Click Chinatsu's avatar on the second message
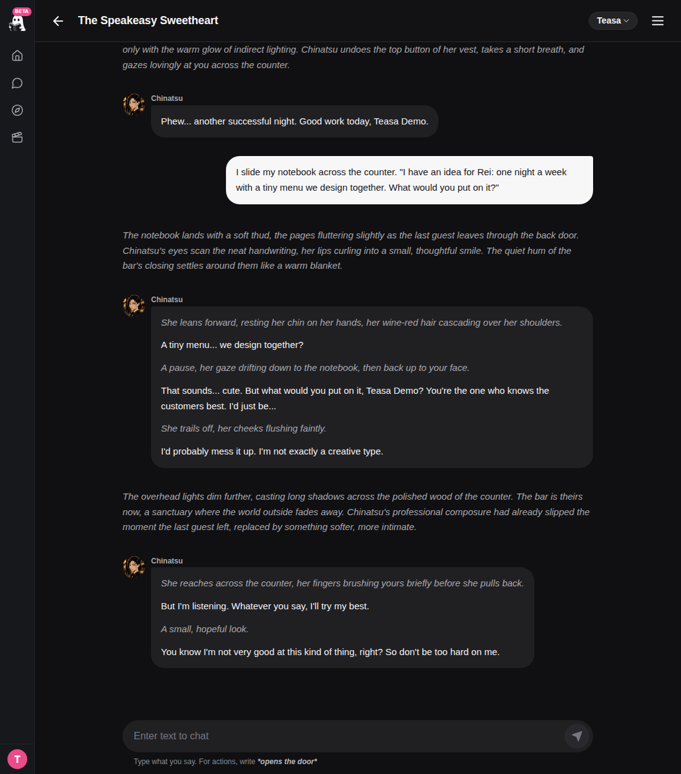This screenshot has height=774, width=681. (x=134, y=306)
